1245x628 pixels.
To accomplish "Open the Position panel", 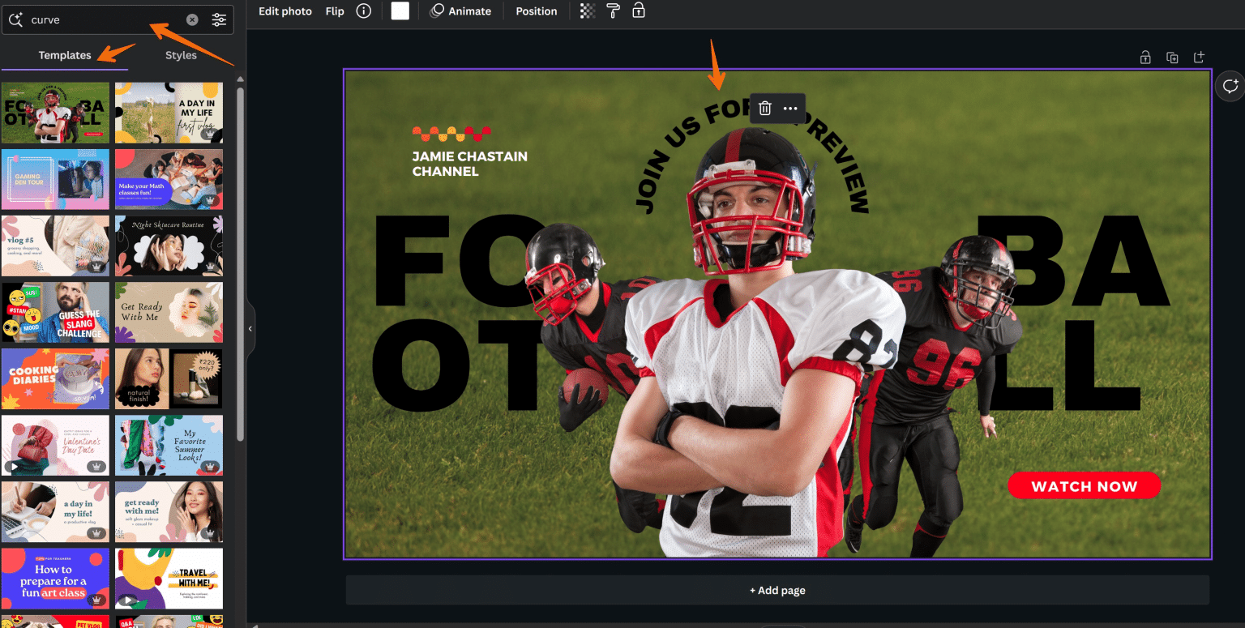I will click(536, 11).
